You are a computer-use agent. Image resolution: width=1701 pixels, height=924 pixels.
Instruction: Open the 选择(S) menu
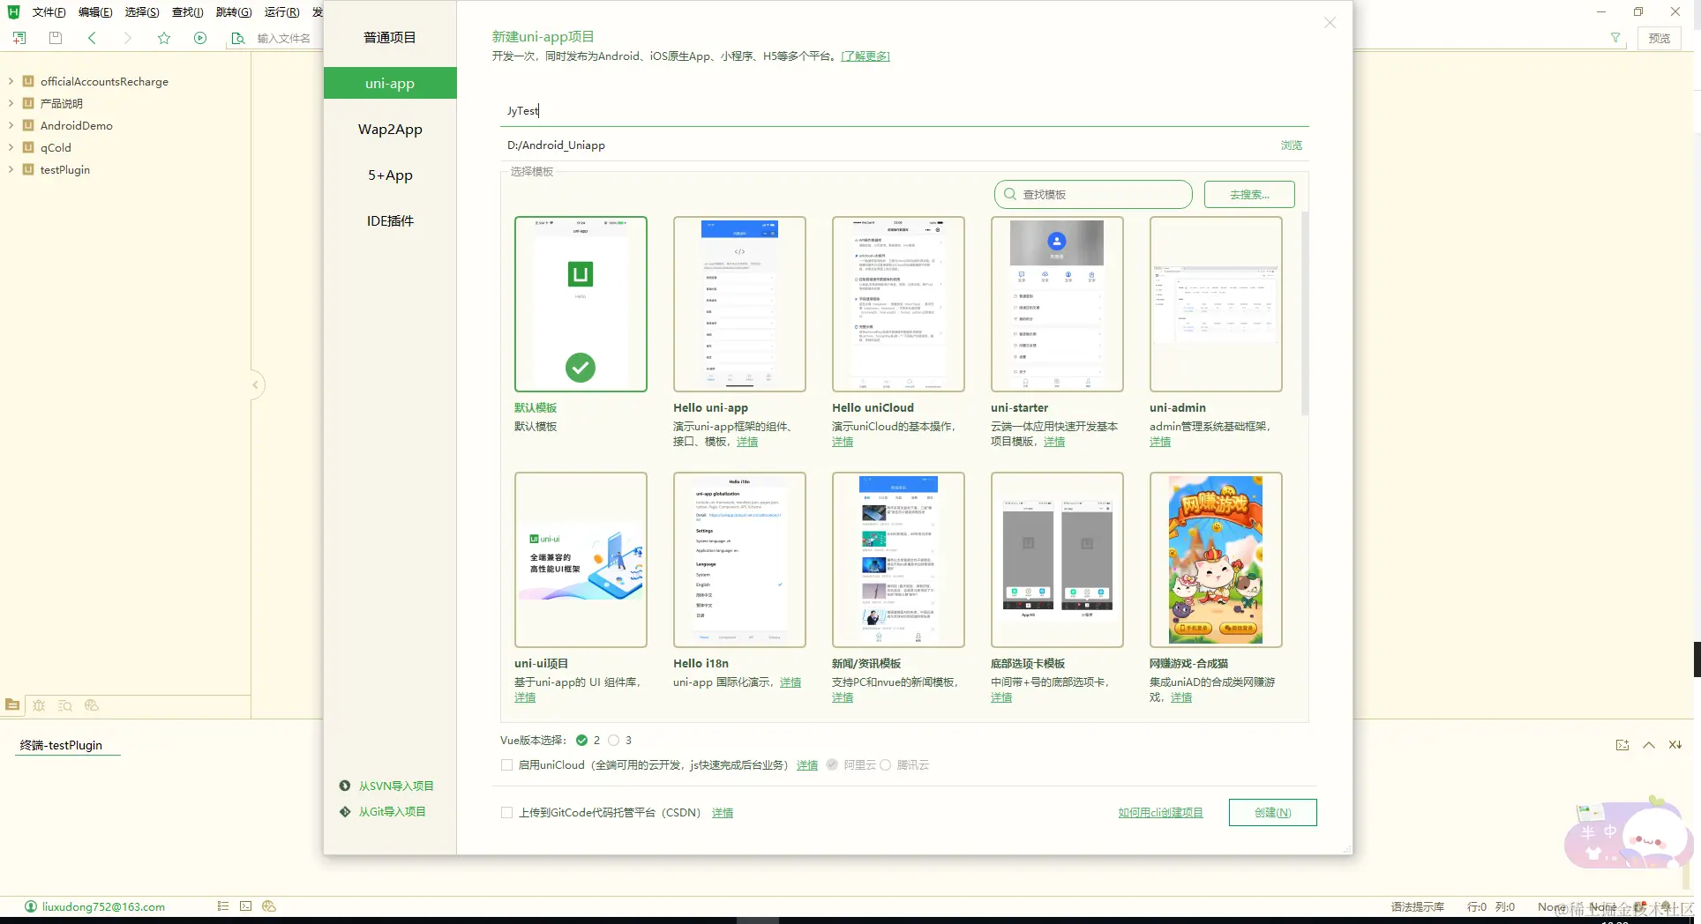(142, 11)
